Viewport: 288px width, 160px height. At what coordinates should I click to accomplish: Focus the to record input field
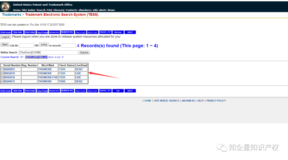69,46
